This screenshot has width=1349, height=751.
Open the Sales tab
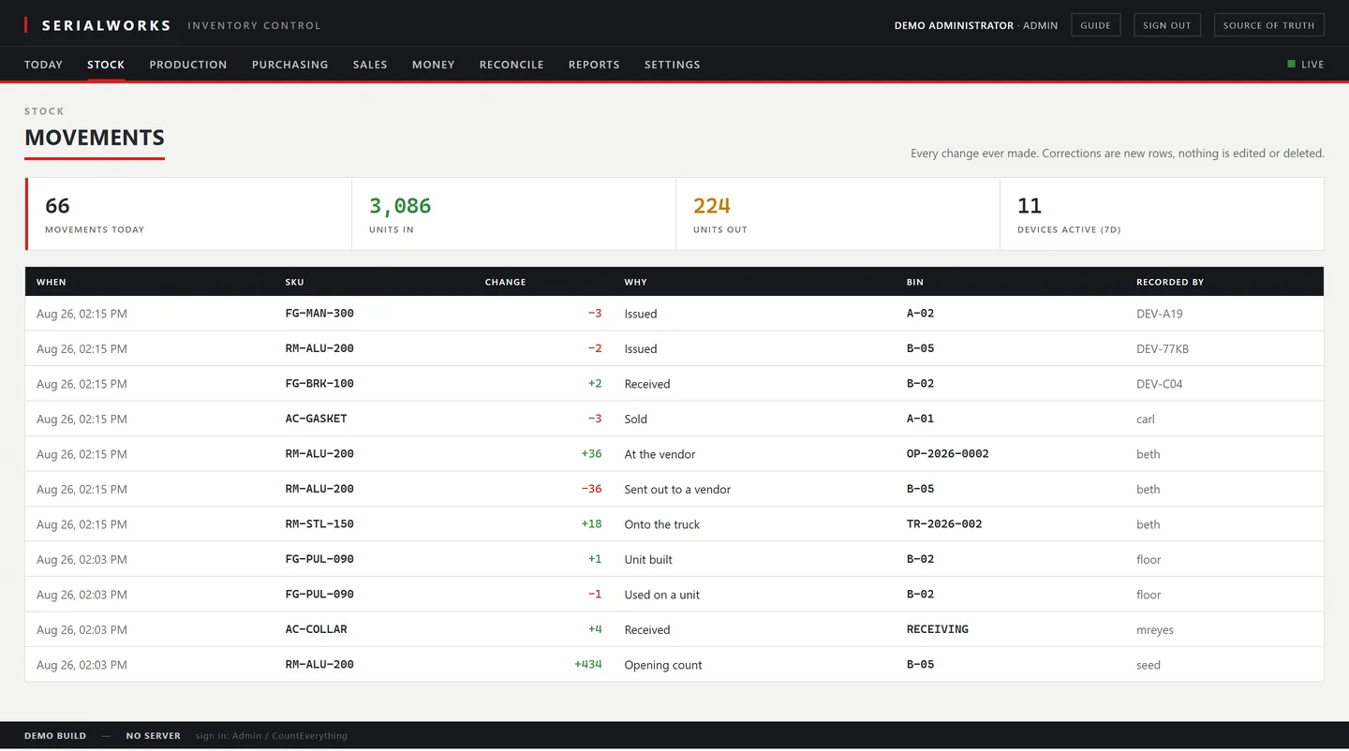[x=370, y=65]
